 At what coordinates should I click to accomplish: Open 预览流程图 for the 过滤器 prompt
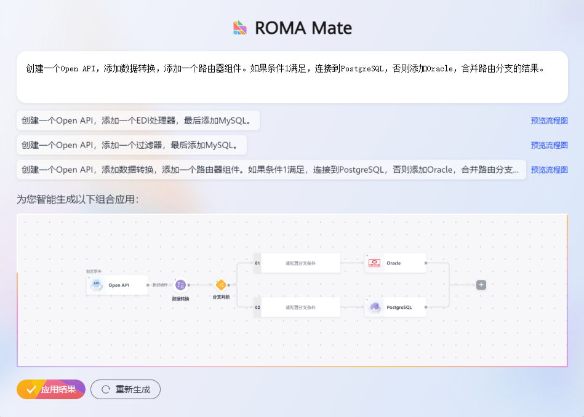(x=549, y=145)
